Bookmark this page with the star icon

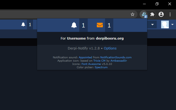[x=133, y=14]
